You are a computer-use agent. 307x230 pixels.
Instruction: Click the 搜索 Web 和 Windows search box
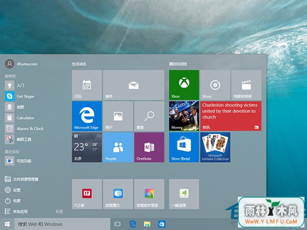(x=62, y=224)
